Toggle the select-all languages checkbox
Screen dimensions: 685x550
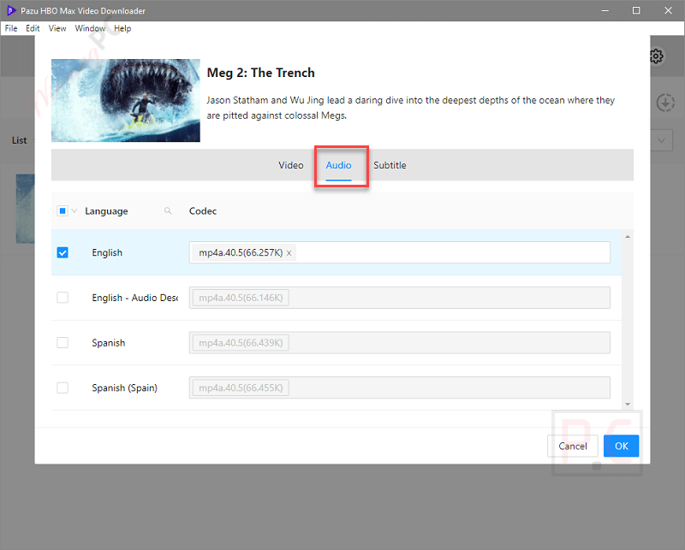click(63, 210)
